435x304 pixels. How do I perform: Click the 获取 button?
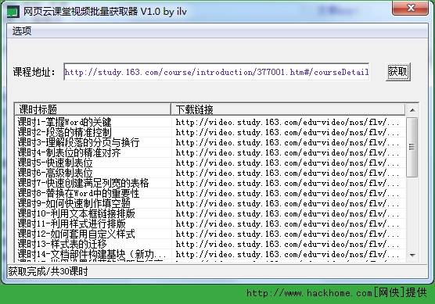click(398, 72)
